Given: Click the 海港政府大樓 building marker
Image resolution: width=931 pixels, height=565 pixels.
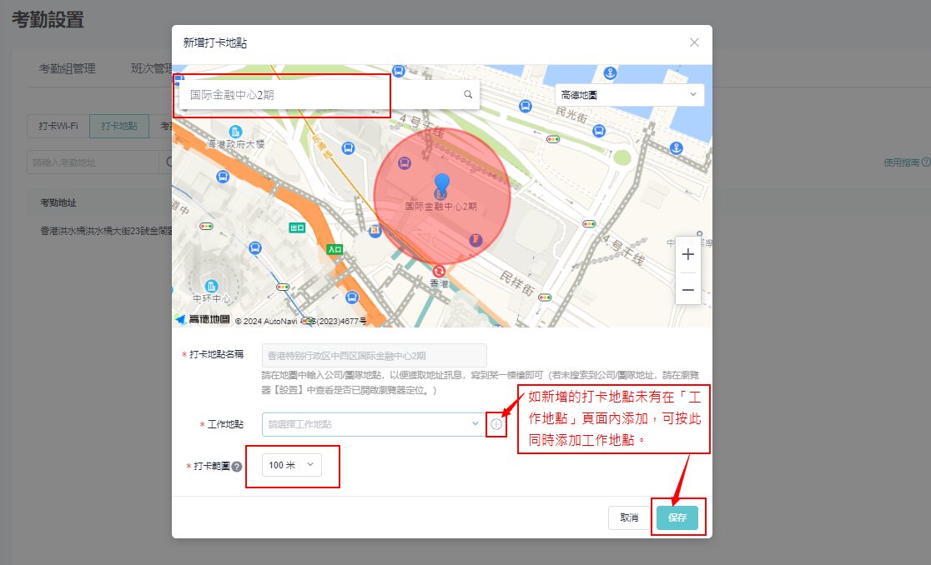Looking at the screenshot, I should pyautogui.click(x=236, y=132).
